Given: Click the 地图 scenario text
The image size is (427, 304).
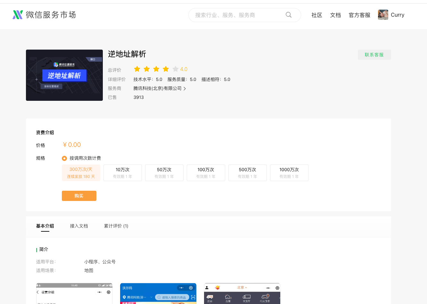Looking at the screenshot, I should (x=89, y=270).
